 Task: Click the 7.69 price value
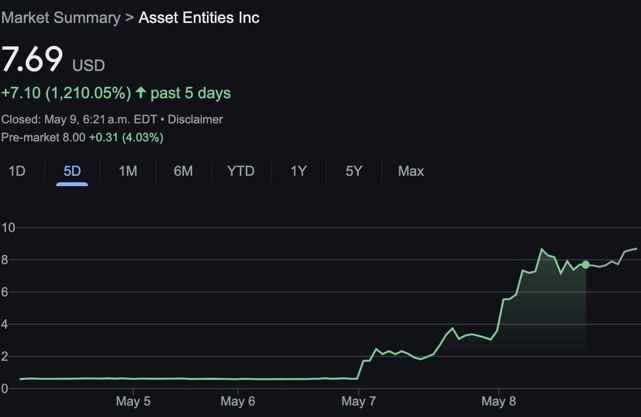32,59
